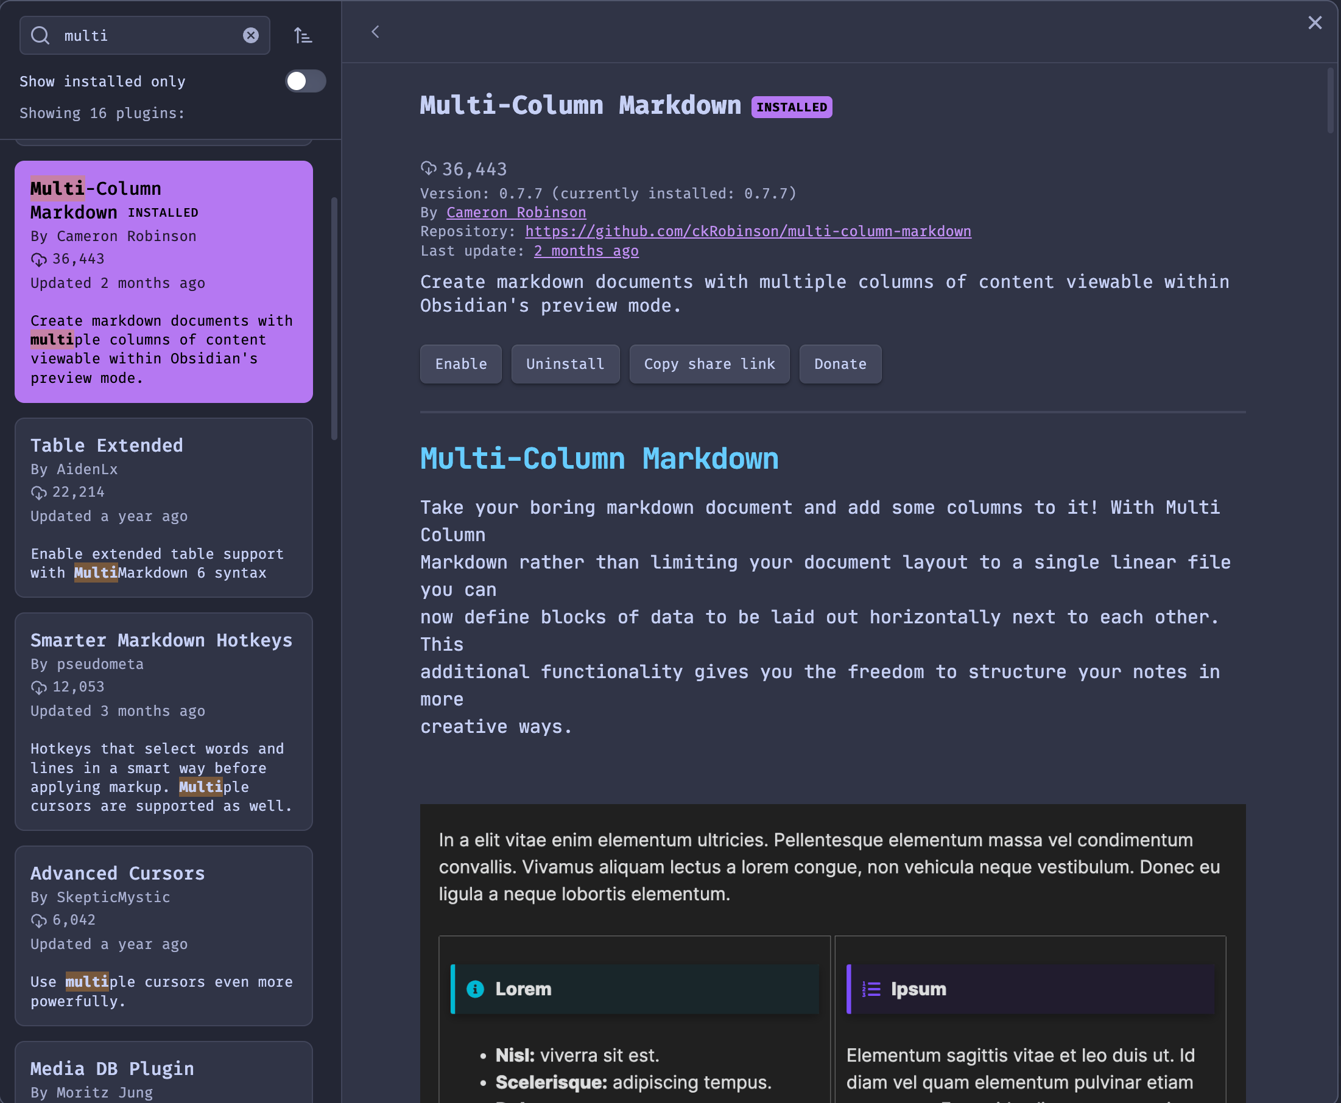
Task: Click the download count icon in the details pane
Action: click(428, 169)
